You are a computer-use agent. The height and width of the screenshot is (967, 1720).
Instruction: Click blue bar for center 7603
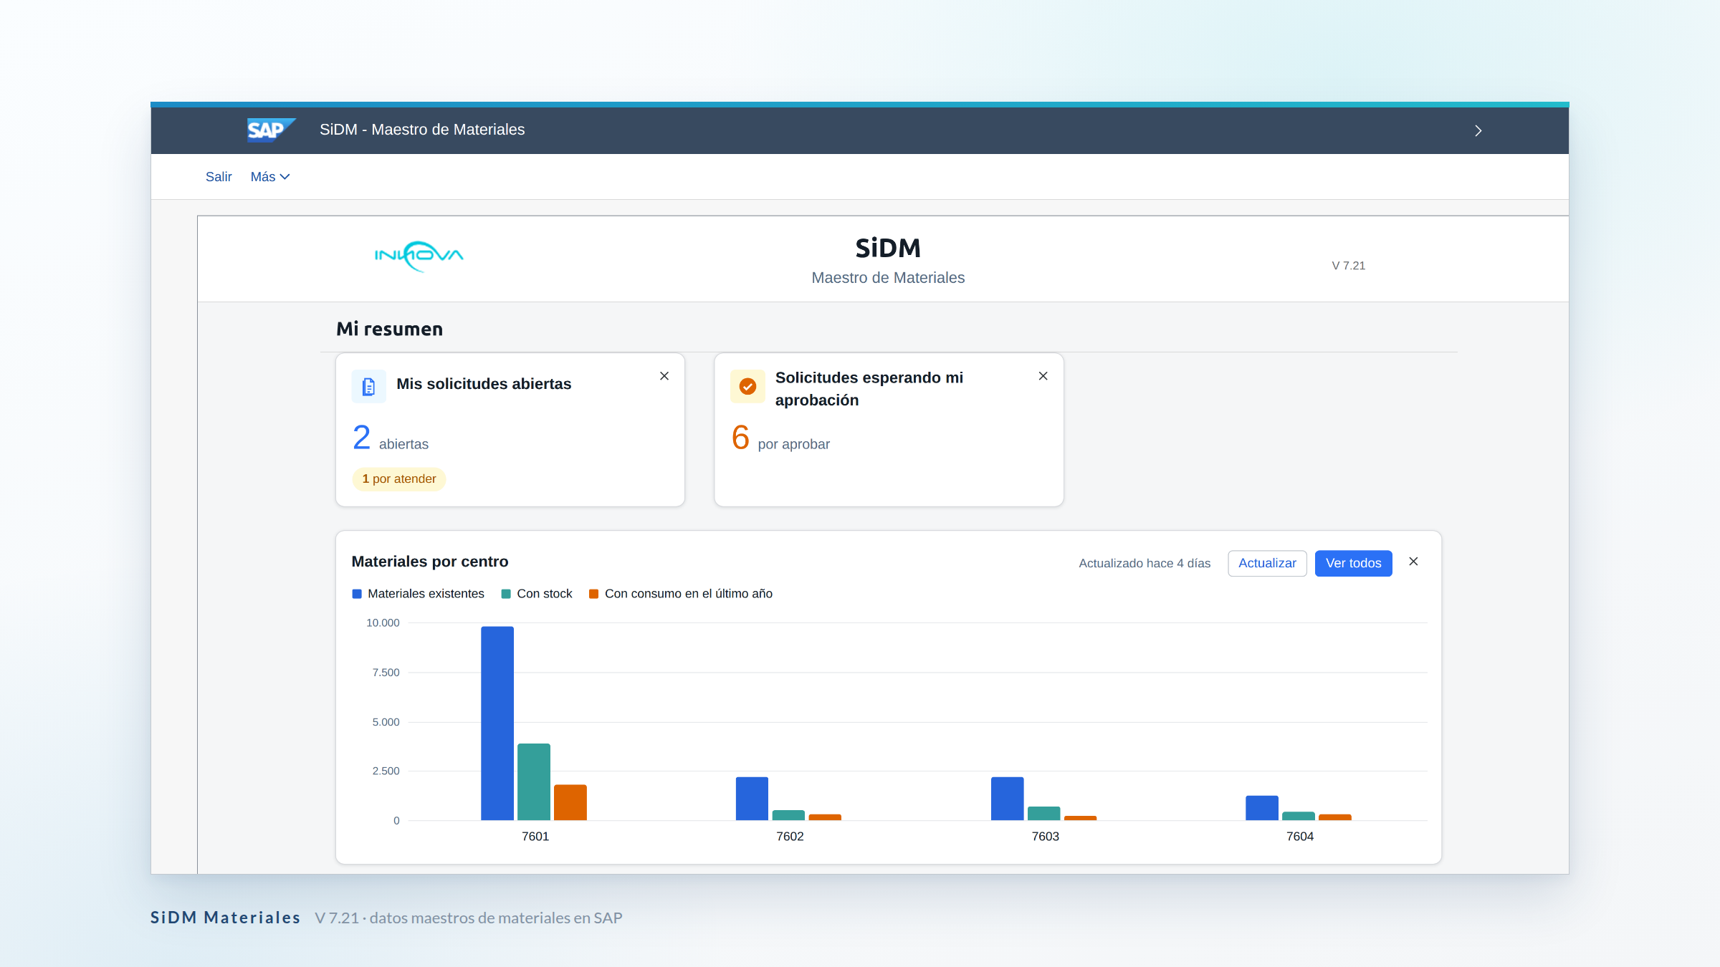pyautogui.click(x=1007, y=799)
